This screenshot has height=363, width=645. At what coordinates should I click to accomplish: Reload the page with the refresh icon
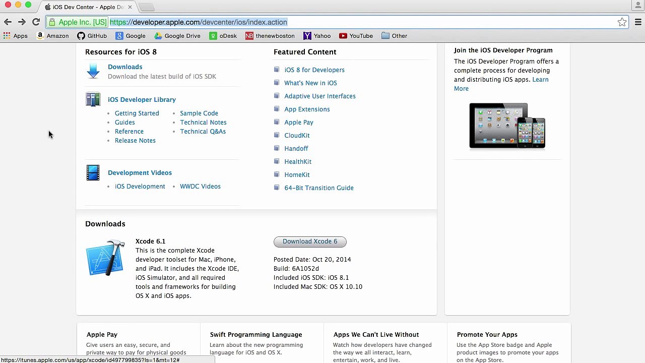tap(36, 22)
